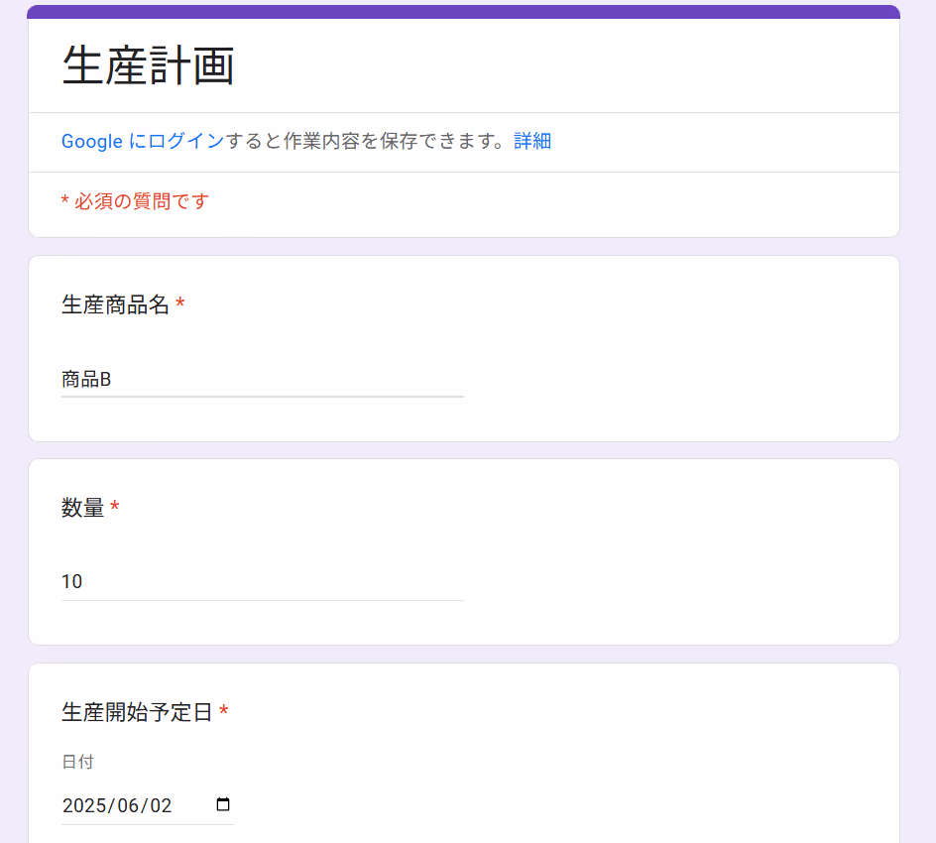Click the form title '生産計画'
This screenshot has height=843, width=936.
tap(148, 65)
